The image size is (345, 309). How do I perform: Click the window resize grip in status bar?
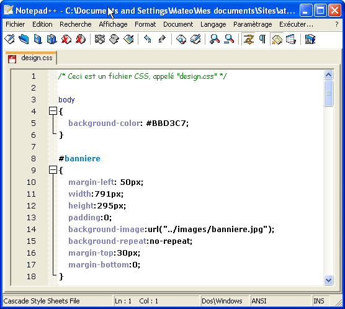338,302
